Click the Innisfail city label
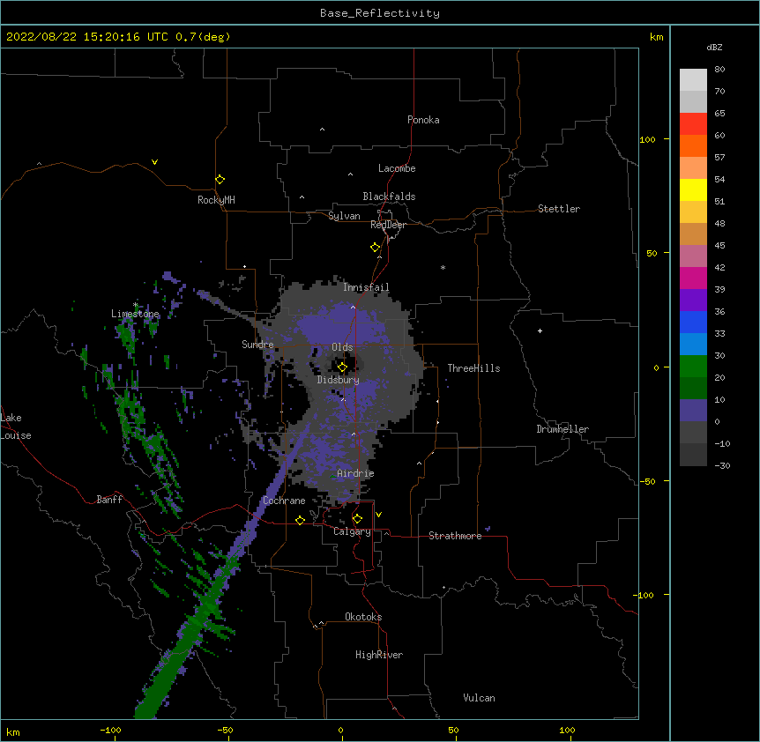The image size is (760, 742). pos(366,287)
